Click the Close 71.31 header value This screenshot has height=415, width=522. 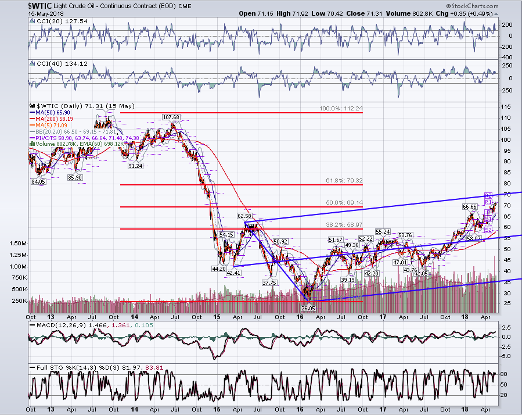pyautogui.click(x=364, y=14)
